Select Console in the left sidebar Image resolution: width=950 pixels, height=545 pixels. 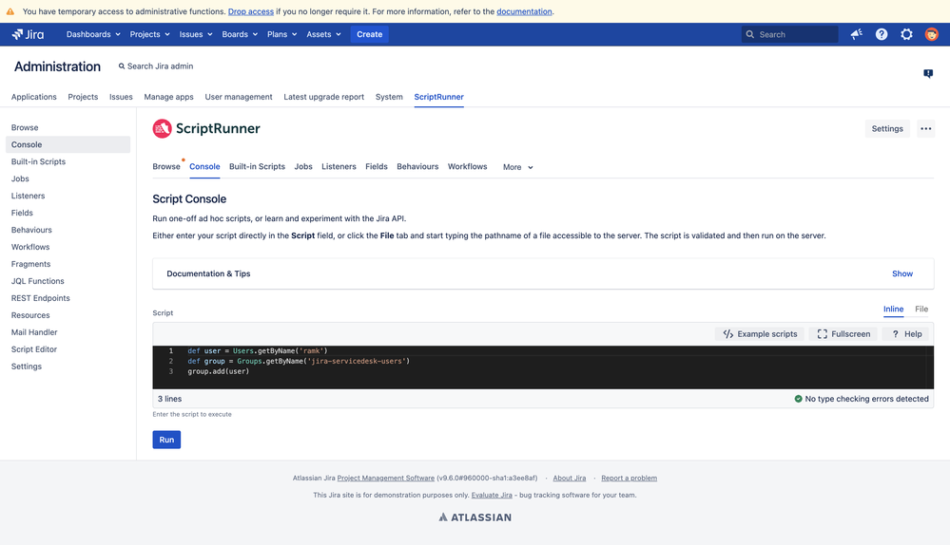(x=68, y=144)
